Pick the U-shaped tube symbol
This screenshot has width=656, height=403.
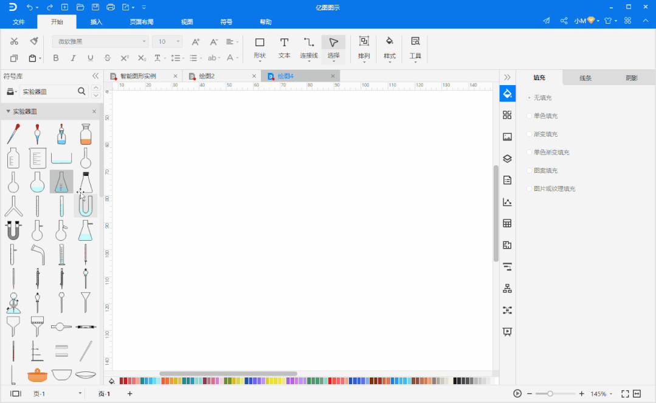click(x=85, y=206)
